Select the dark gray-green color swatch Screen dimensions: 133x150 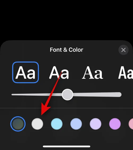(18, 124)
